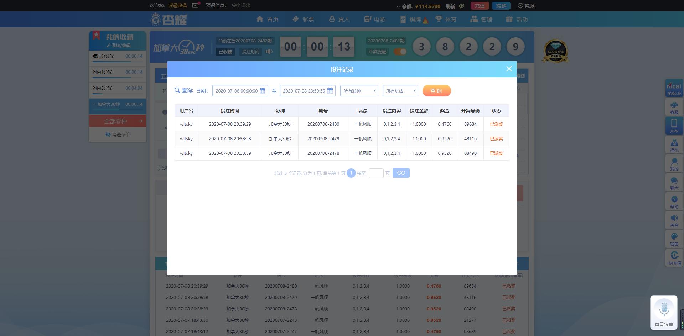Screen dimensions: 684x336
Task: Click the 钻石级会员 badge
Action: click(555, 51)
